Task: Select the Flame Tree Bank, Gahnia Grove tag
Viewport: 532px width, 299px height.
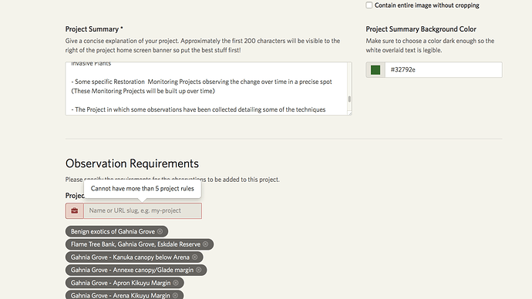Action: (136, 244)
